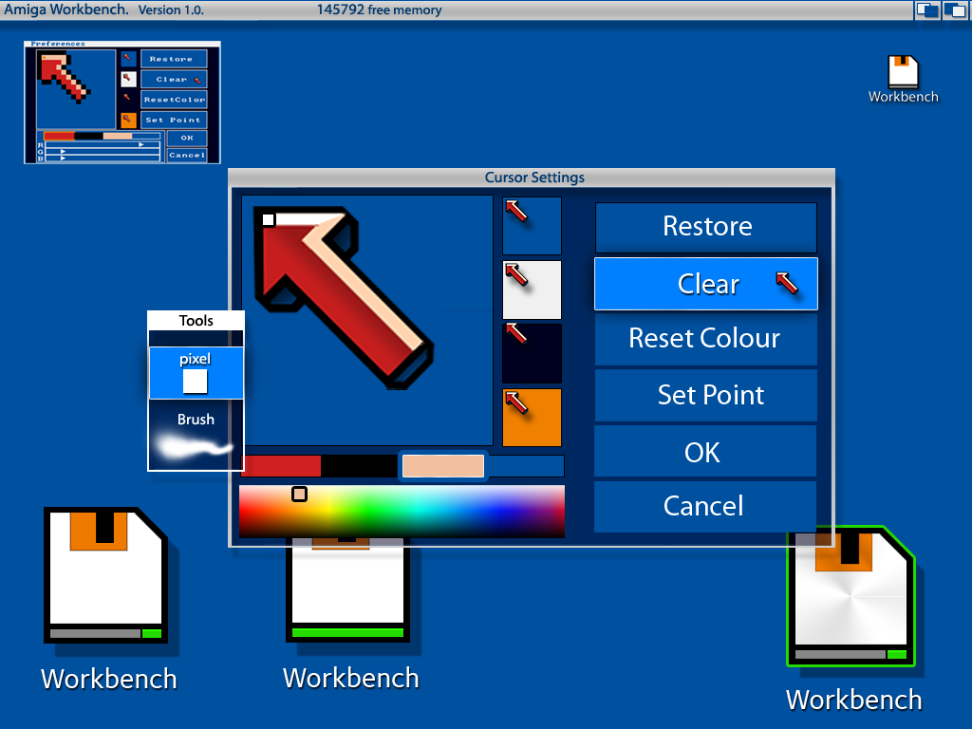Click the Set Point button
Image resolution: width=972 pixels, height=729 pixels.
point(705,395)
